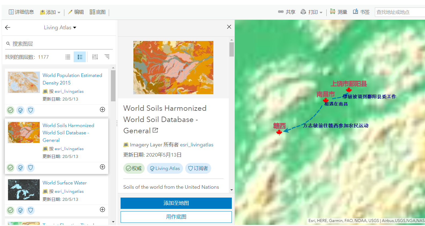Click layer list scroll up arrow
The height and width of the screenshot is (226, 425).
click(x=113, y=68)
